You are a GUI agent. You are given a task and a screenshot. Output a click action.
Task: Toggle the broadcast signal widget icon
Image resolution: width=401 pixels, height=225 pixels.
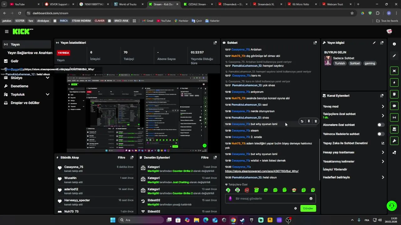click(394, 117)
